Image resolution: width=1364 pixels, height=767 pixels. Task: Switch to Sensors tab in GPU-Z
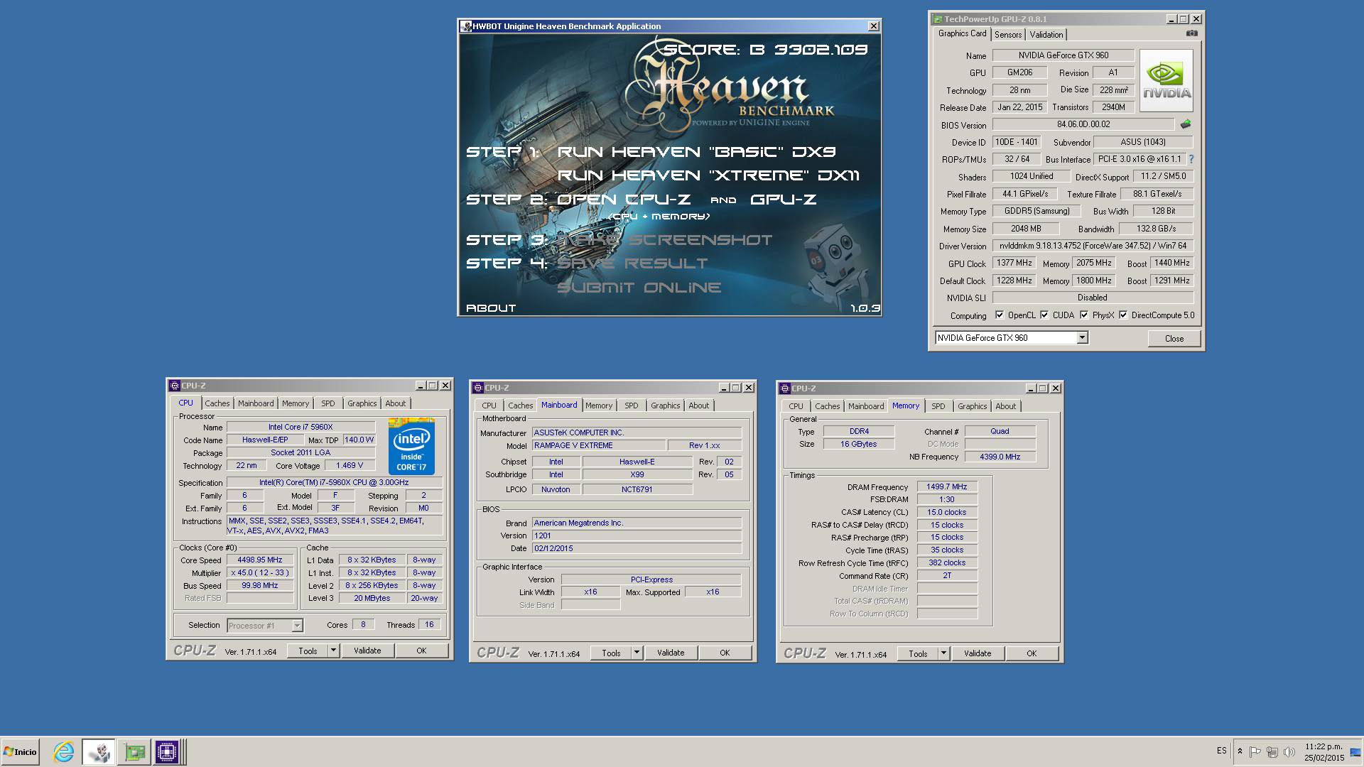pyautogui.click(x=1007, y=35)
